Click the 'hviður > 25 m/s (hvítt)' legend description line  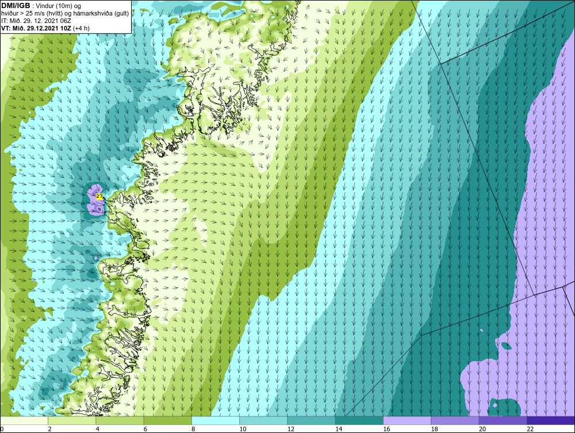click(65, 13)
